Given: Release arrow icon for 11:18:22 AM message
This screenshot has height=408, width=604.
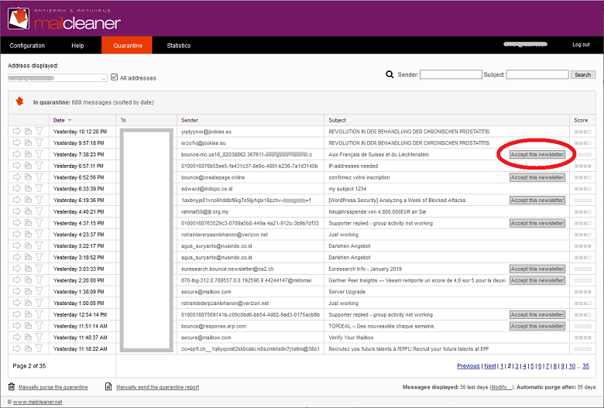Looking at the screenshot, I should [x=16, y=348].
